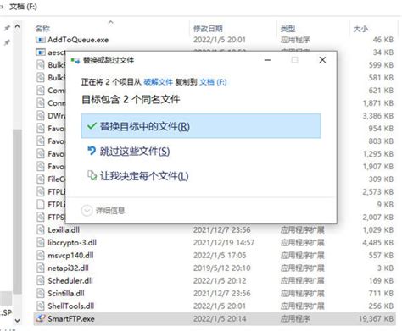The width and height of the screenshot is (402, 331).
Task: Select the netapi32.dll file icon
Action: click(41, 268)
